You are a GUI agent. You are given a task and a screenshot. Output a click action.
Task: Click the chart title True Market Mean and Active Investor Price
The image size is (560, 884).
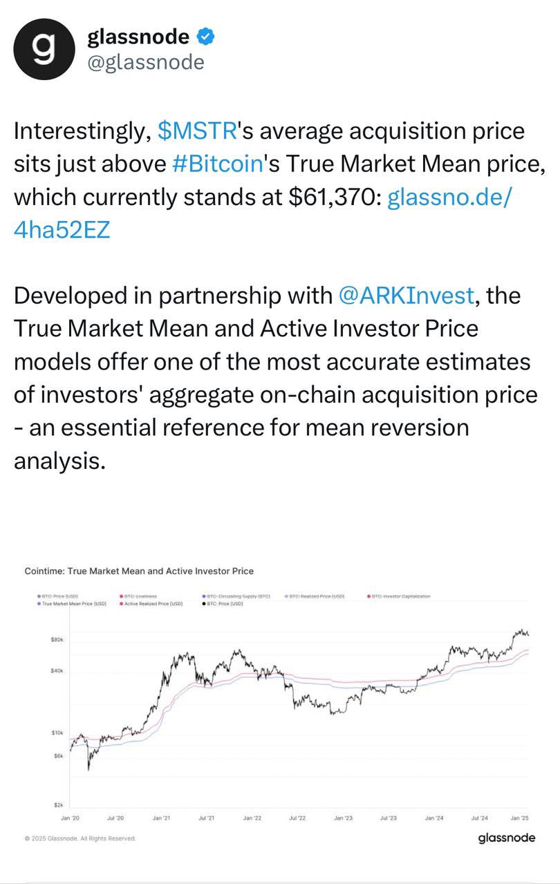coord(139,571)
